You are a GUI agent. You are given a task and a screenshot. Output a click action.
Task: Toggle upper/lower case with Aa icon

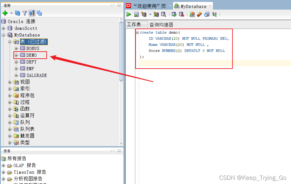[214, 14]
